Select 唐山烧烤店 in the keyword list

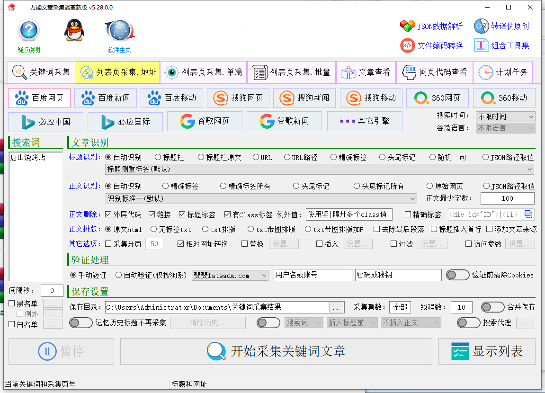tap(28, 157)
